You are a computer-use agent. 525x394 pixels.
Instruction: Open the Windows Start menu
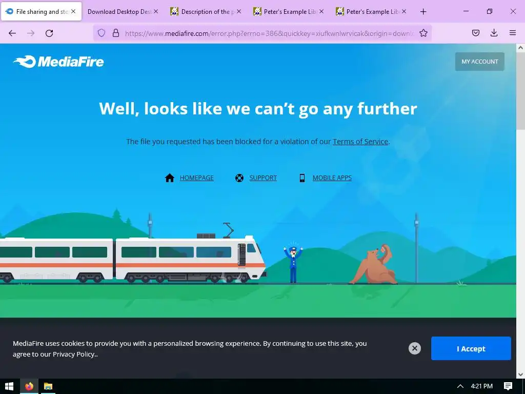pyautogui.click(x=9, y=386)
